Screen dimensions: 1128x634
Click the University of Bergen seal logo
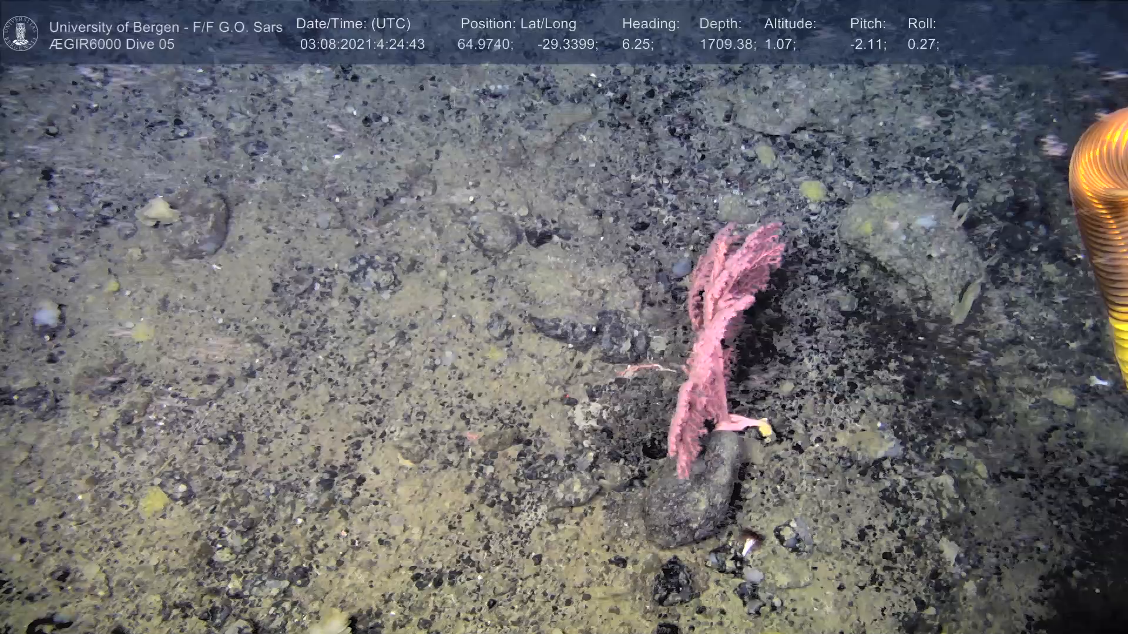[x=21, y=33]
